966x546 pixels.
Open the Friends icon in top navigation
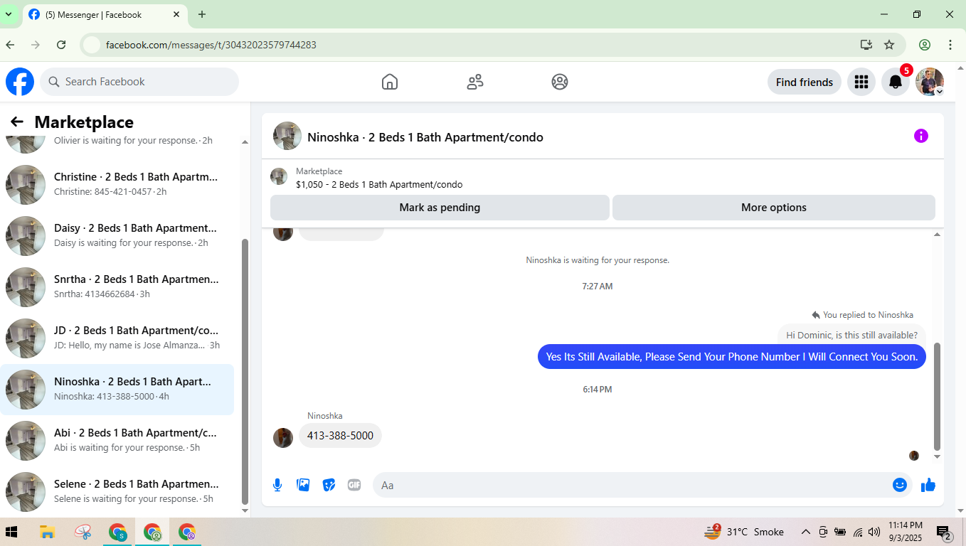point(475,82)
